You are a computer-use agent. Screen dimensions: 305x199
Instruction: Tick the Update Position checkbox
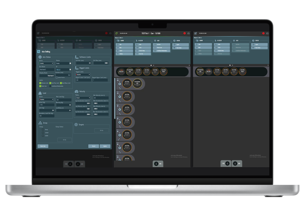point(57,77)
